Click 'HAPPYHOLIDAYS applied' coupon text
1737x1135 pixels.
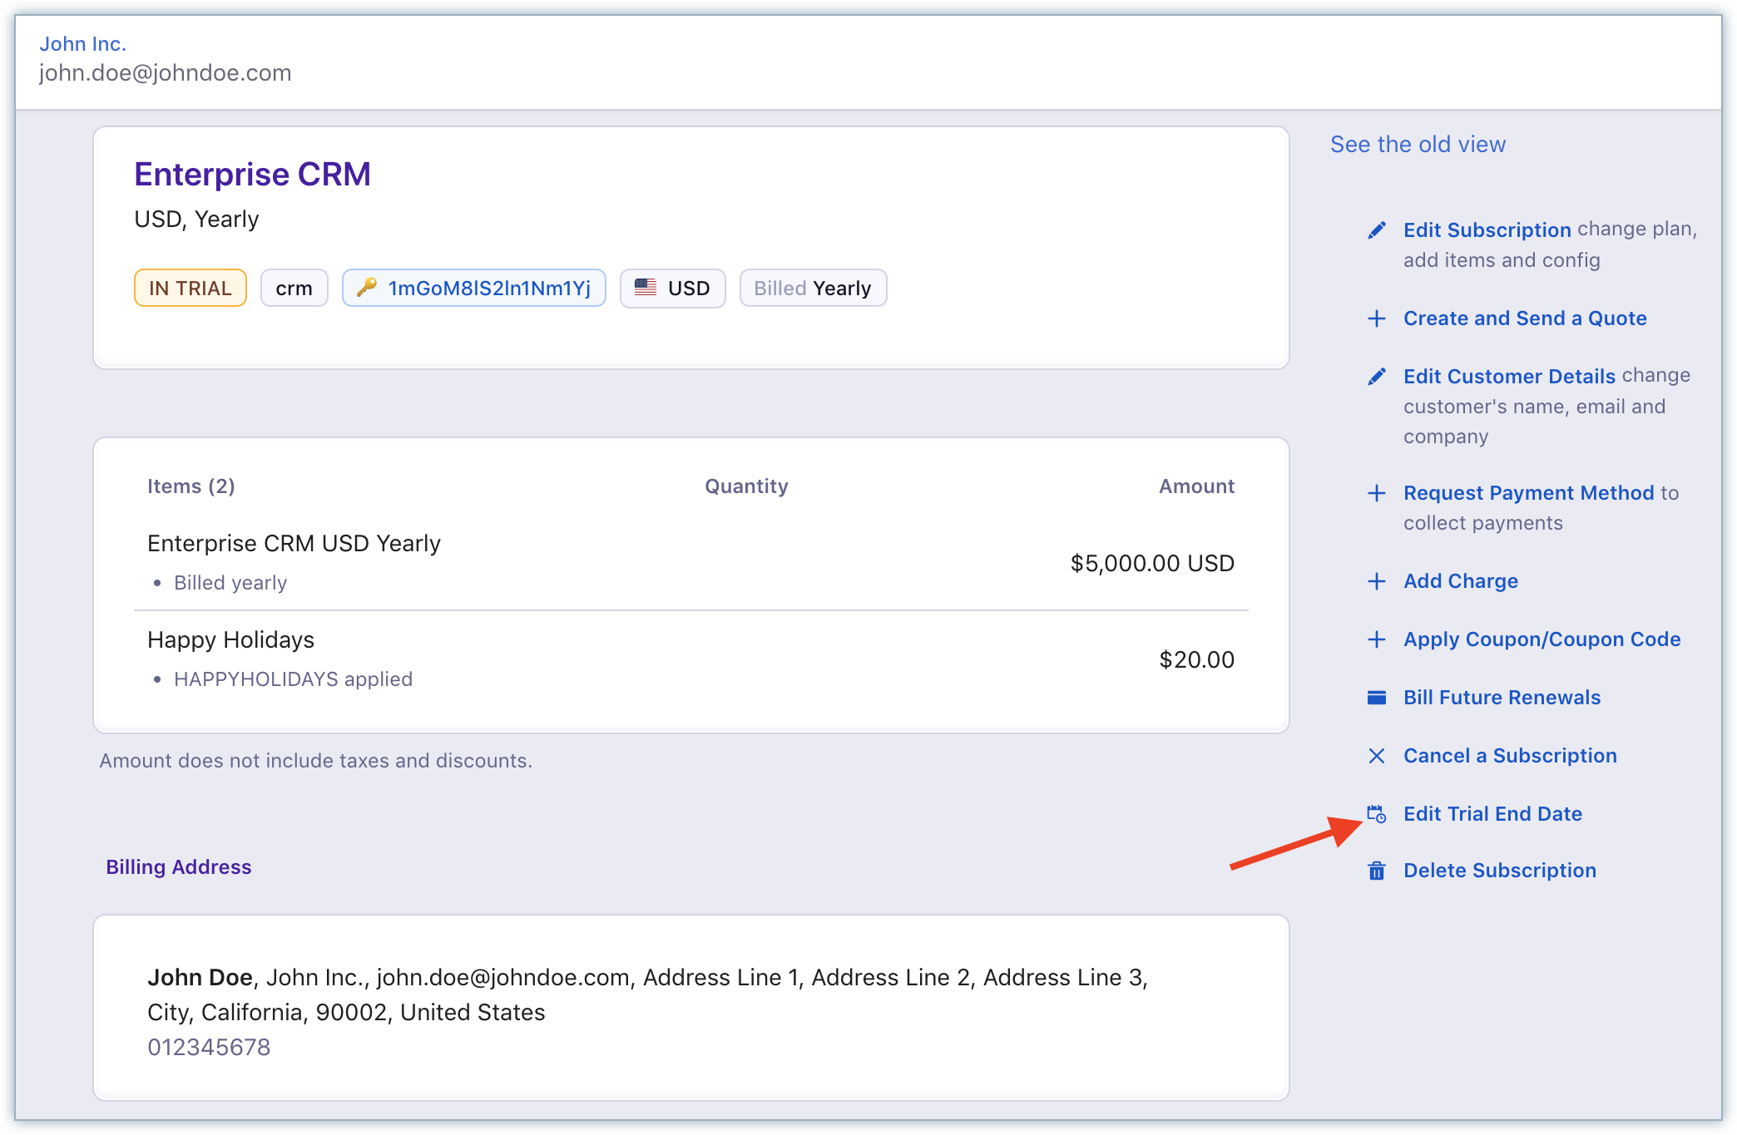pyautogui.click(x=293, y=679)
